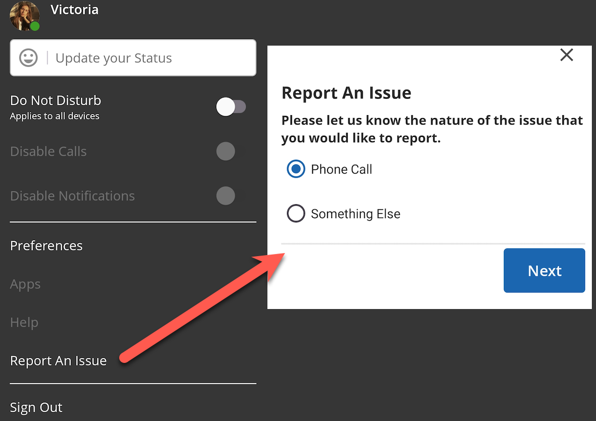Viewport: 596px width, 421px height.
Task: Close the Report An Issue dialog
Action: click(x=567, y=55)
